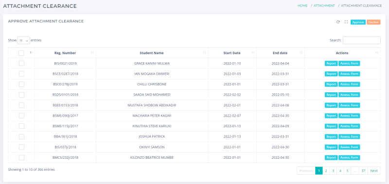Image resolution: width=389 pixels, height=184 pixels.
Task: Sort by Start Date column
Action: [x=232, y=53]
